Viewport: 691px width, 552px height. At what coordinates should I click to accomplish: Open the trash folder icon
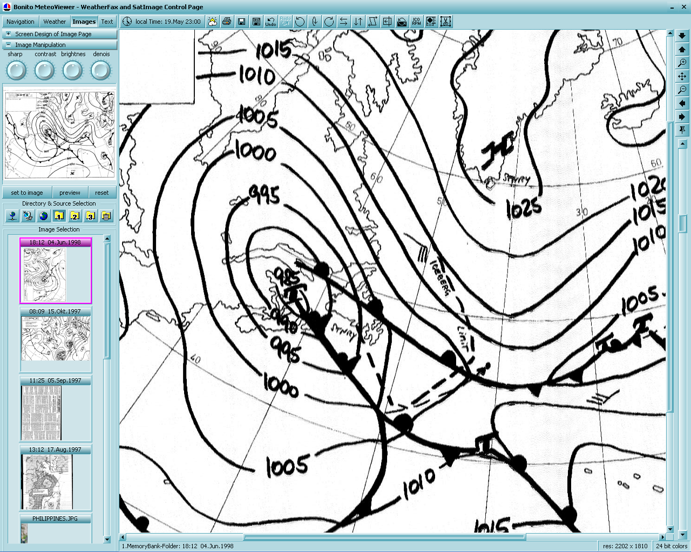(x=106, y=216)
